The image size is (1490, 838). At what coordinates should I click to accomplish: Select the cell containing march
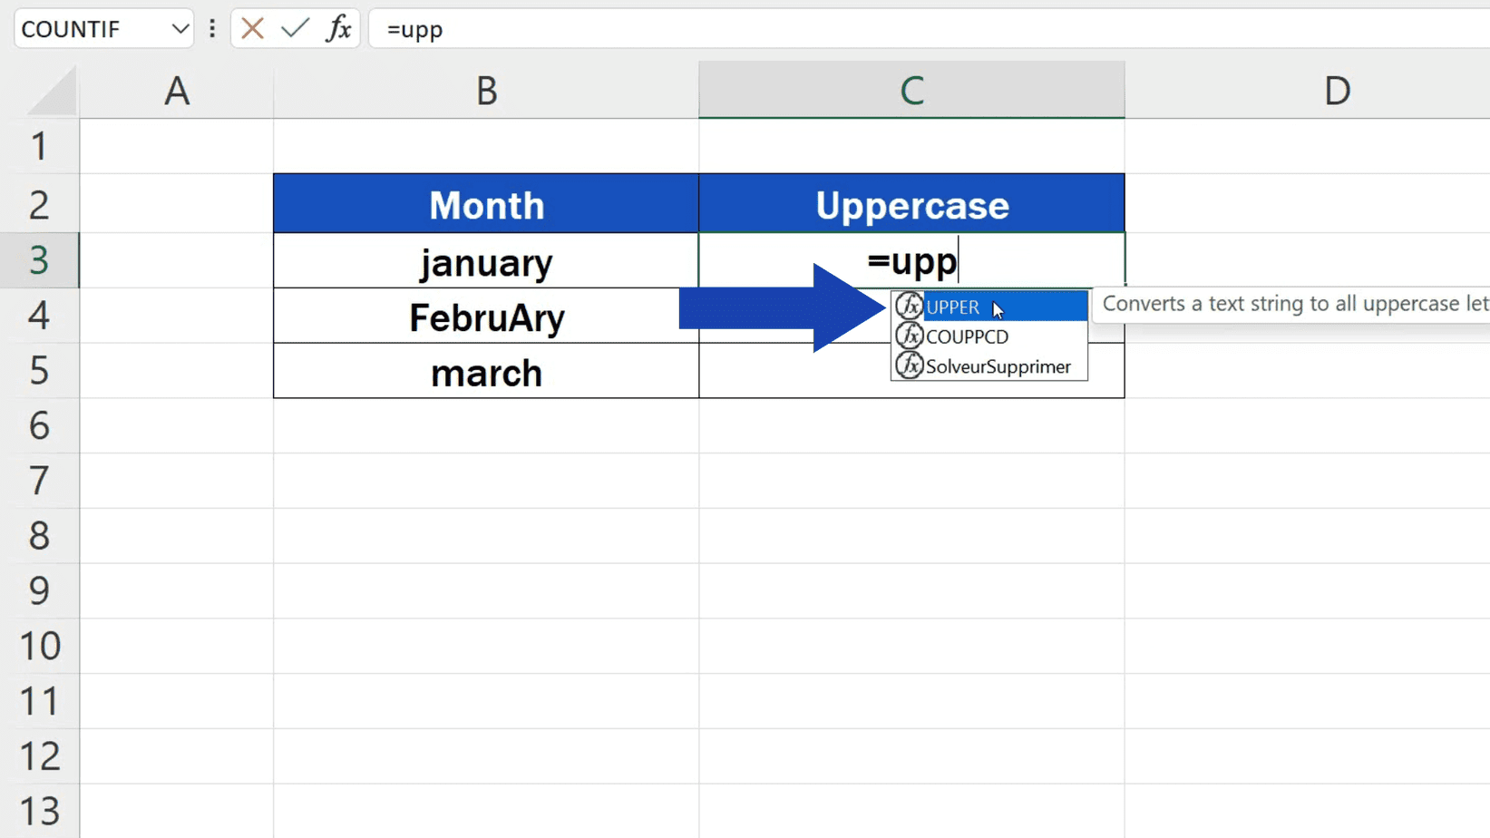click(x=486, y=372)
